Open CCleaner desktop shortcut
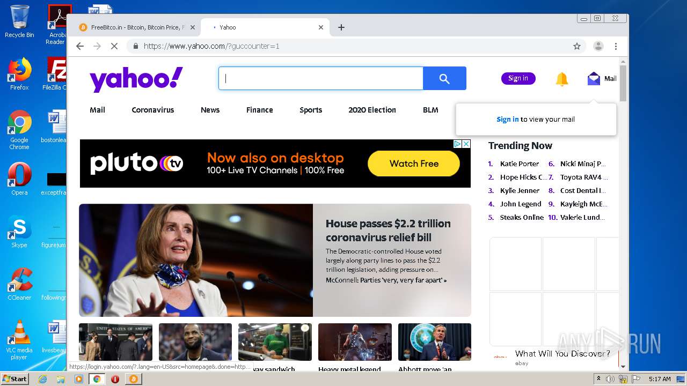687x386 pixels. point(19,284)
